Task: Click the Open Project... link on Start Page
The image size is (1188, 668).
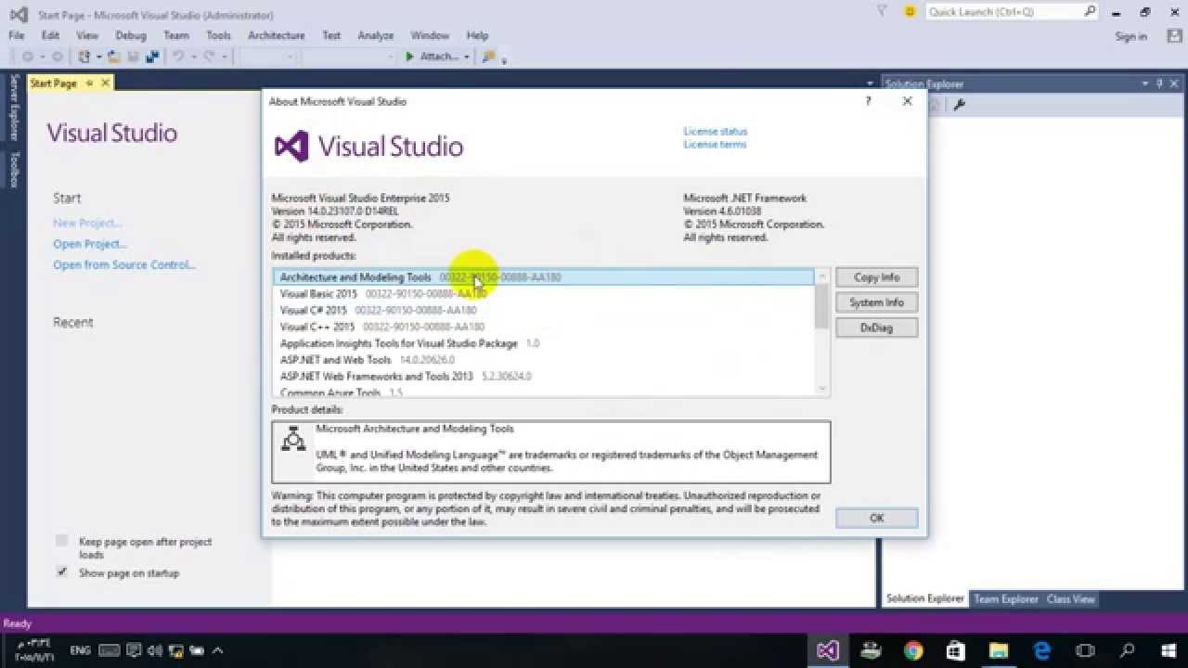Action: click(x=90, y=244)
